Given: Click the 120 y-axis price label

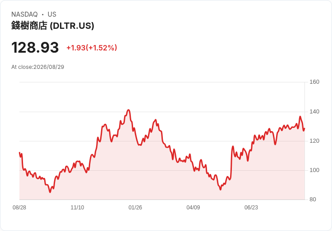Looking at the screenshot, I should (314, 141).
